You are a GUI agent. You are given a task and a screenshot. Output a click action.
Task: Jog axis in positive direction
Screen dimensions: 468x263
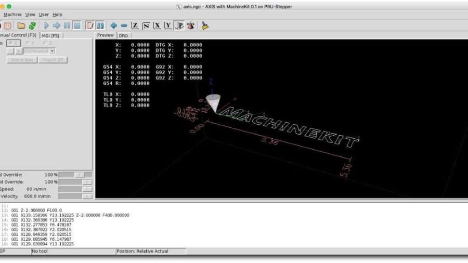pyautogui.click(x=19, y=51)
